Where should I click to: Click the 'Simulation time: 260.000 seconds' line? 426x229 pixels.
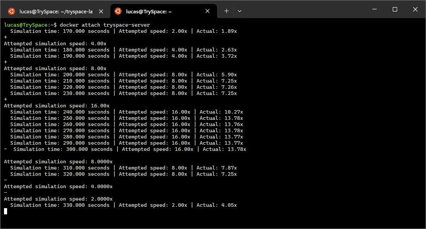126,124
